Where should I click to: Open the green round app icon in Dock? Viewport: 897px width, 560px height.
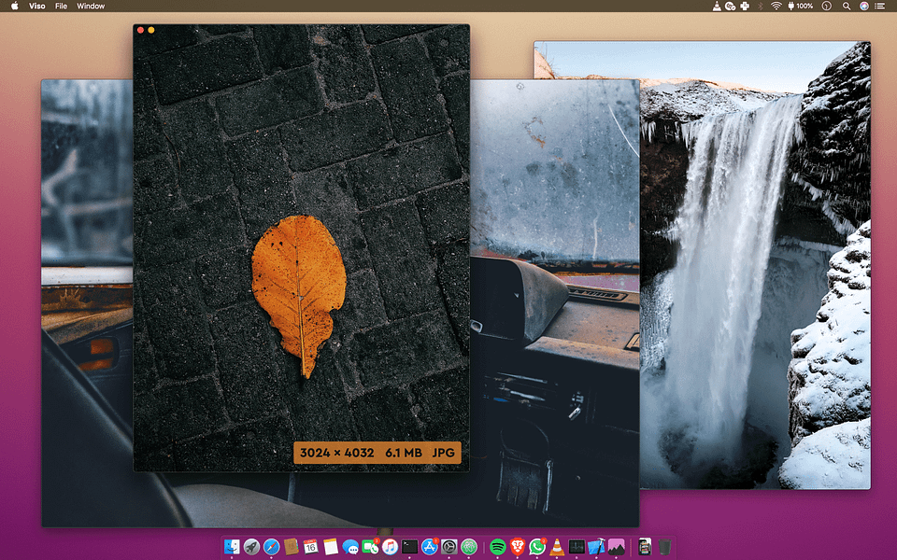tap(469, 547)
